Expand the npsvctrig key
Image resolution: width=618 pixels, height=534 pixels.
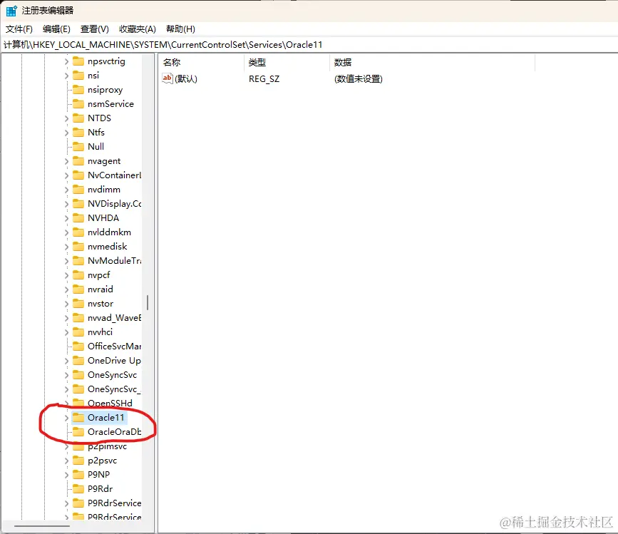(66, 61)
